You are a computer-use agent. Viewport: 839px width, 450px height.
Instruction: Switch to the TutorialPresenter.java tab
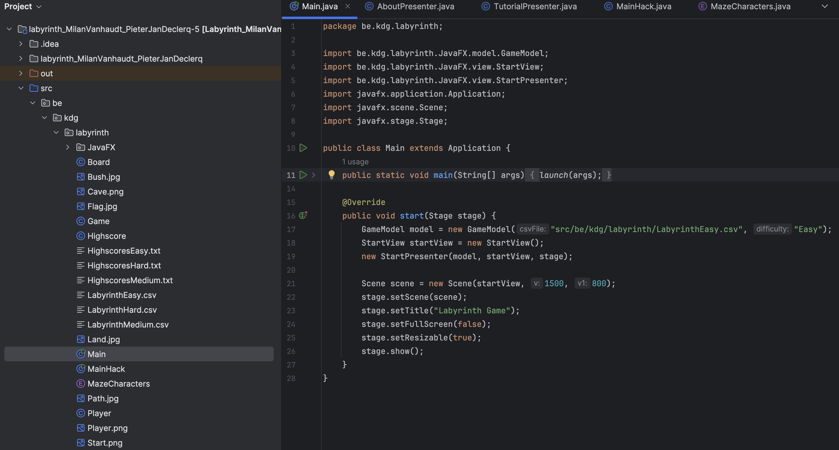(535, 6)
